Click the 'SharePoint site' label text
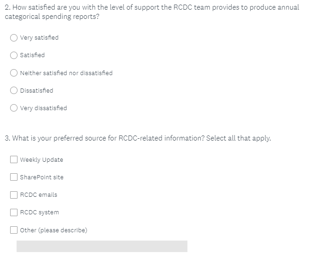Image resolution: width=309 pixels, height=265 pixels. coord(42,177)
